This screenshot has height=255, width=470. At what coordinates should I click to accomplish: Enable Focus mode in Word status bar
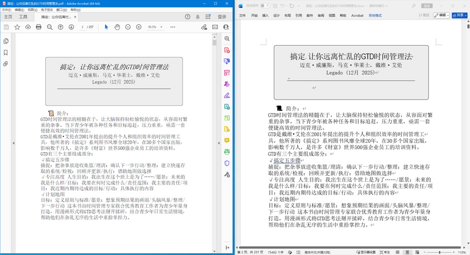pyautogui.click(x=384, y=252)
